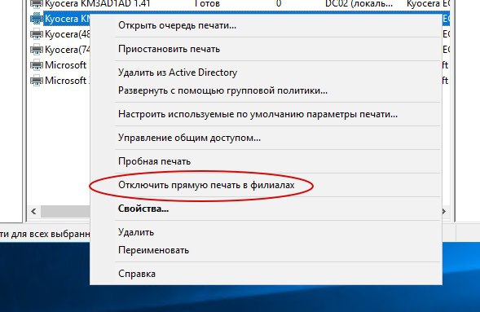Click the Kyocera(74 printer icon
The height and width of the screenshot is (312, 480).
coord(37,49)
